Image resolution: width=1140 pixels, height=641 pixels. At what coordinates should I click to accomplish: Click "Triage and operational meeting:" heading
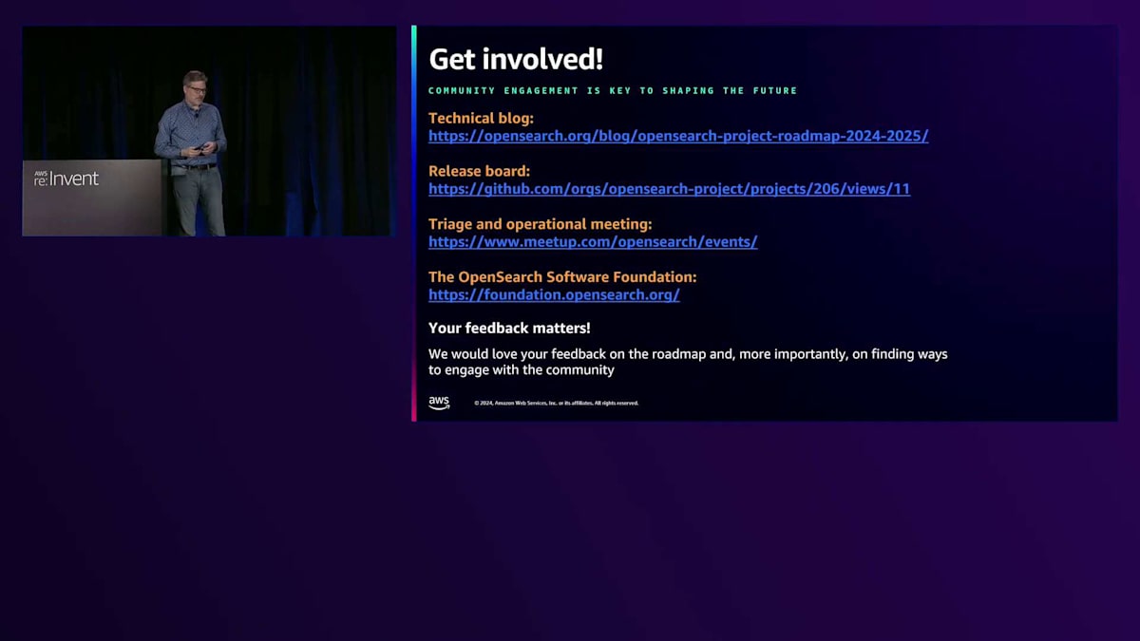pos(540,225)
